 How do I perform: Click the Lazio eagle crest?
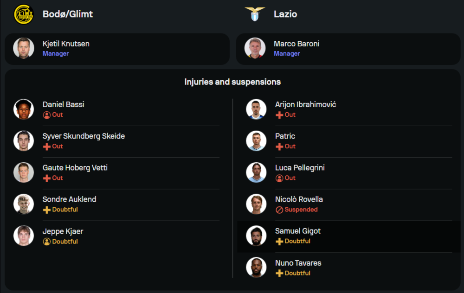pos(255,14)
